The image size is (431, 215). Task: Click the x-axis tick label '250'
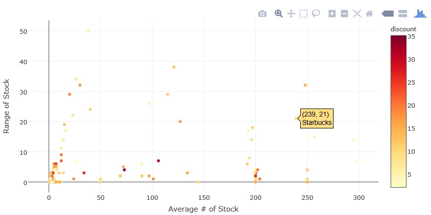307,197
